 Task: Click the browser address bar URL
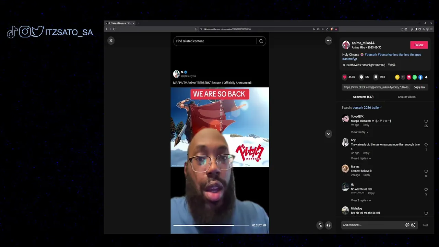click(227, 29)
